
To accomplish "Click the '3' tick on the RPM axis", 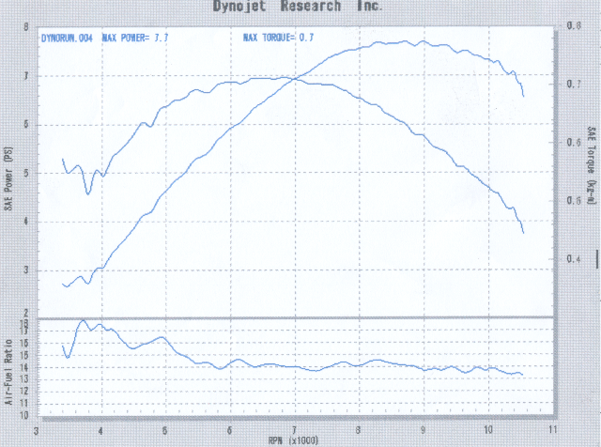I will 37,431.
